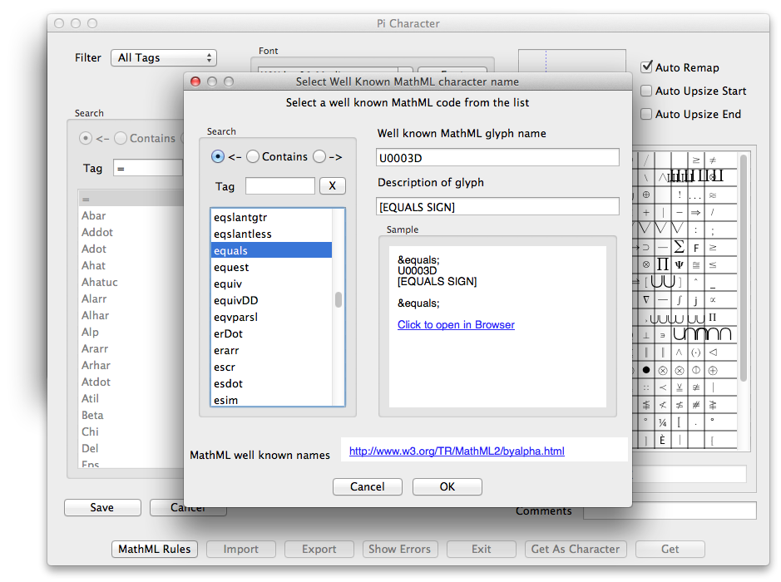Pick the bold Psi glyph cell
The height and width of the screenshot is (582, 781).
pyautogui.click(x=679, y=265)
